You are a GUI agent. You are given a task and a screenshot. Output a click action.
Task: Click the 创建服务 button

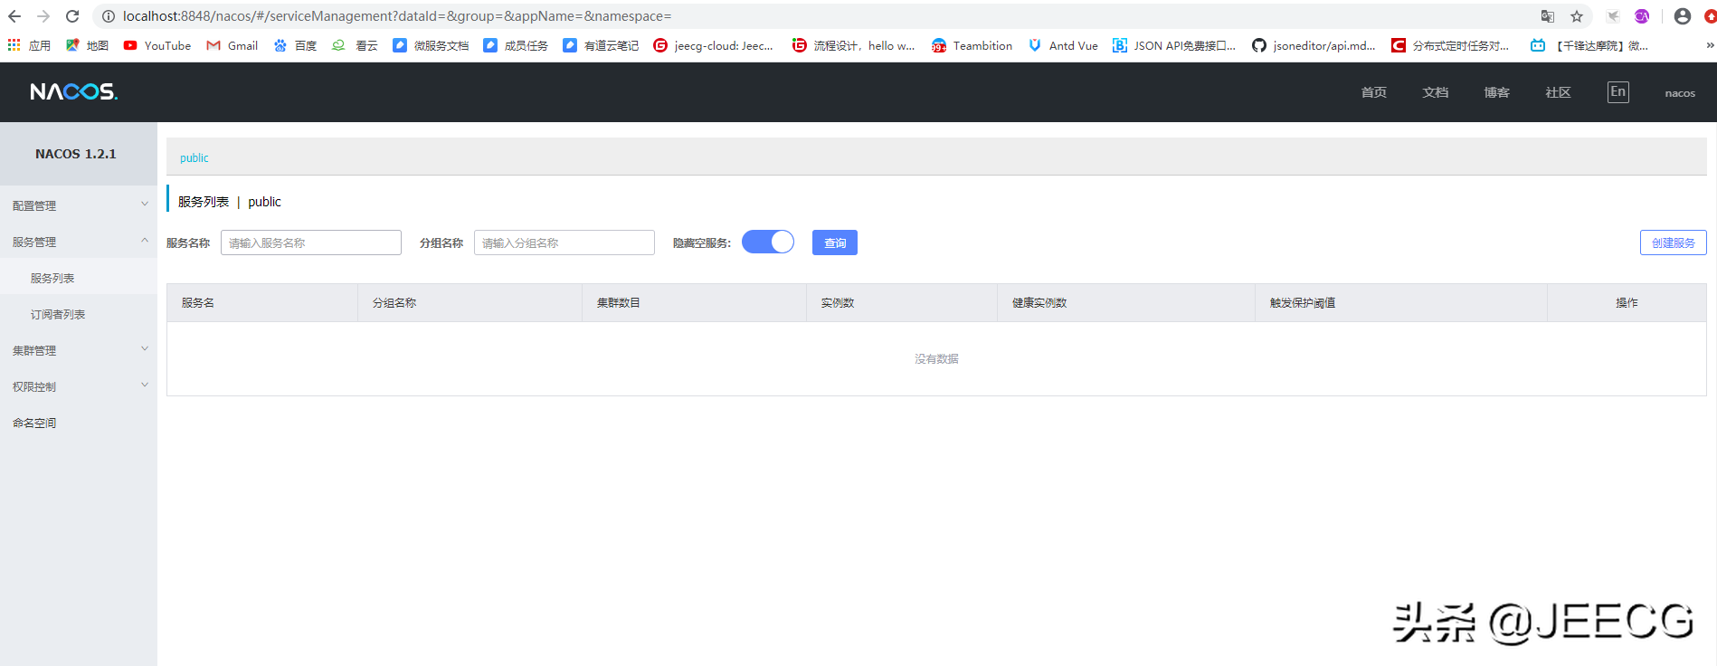pos(1674,243)
